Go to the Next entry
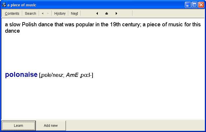Image resolution: width=206 pixels, height=132 pixels. 74,14
